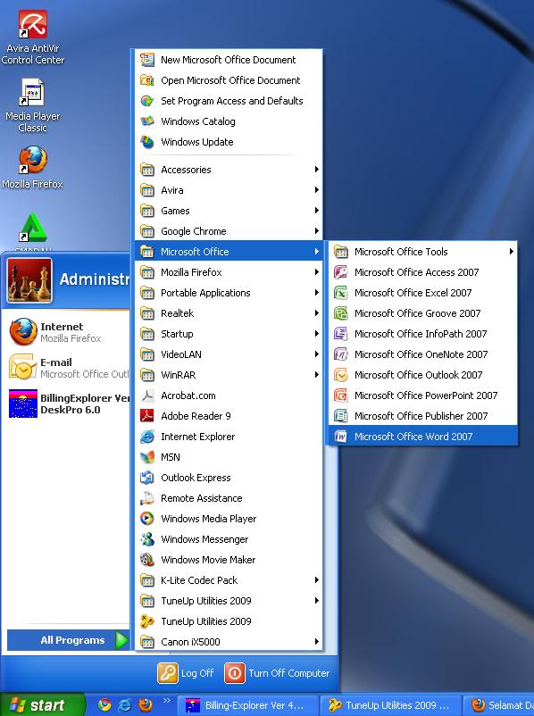The height and width of the screenshot is (716, 534).
Task: Click the OneNote 2007 icon
Action: click(341, 354)
